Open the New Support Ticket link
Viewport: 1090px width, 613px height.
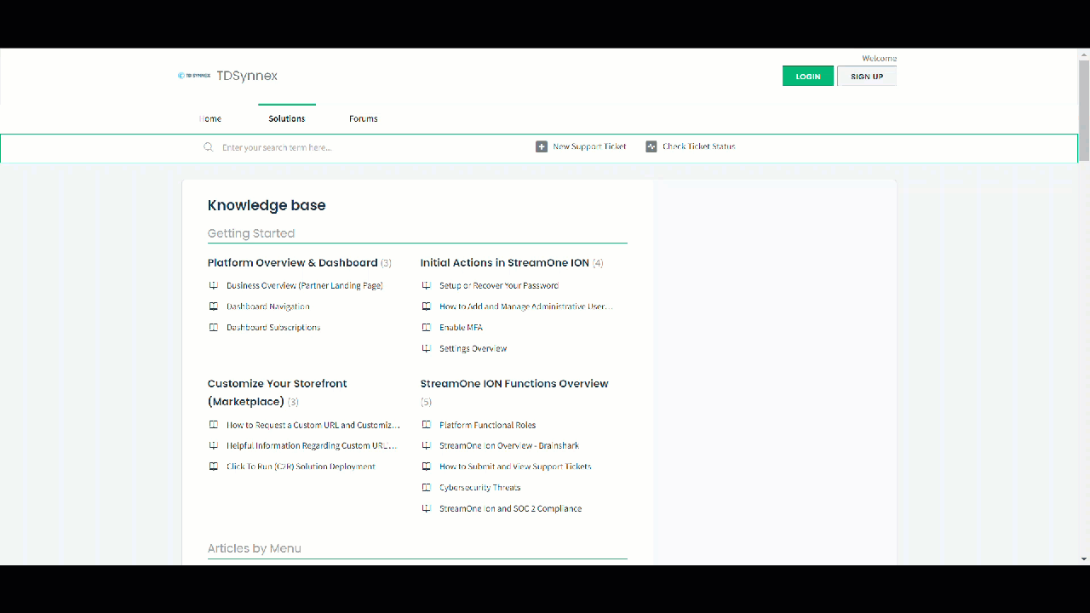(589, 146)
